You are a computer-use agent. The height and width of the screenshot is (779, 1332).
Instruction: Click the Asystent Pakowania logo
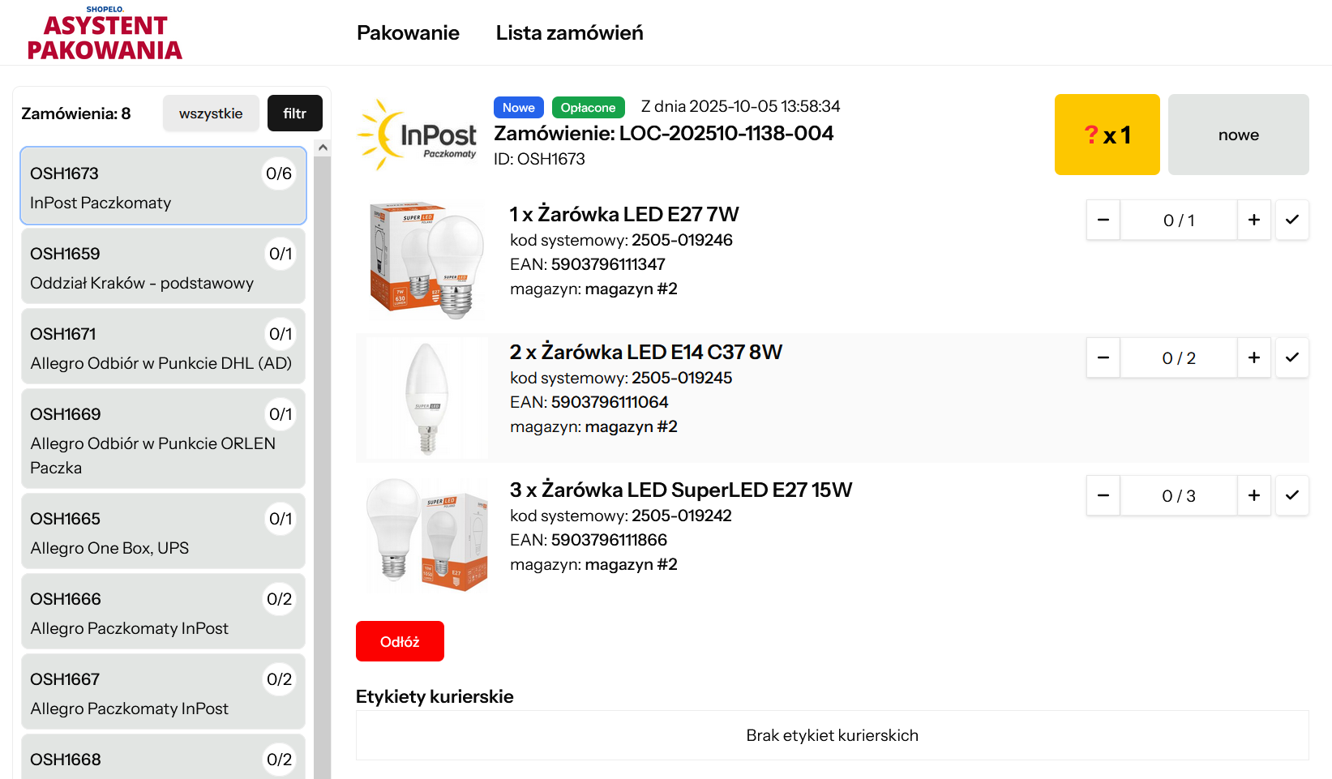[105, 35]
